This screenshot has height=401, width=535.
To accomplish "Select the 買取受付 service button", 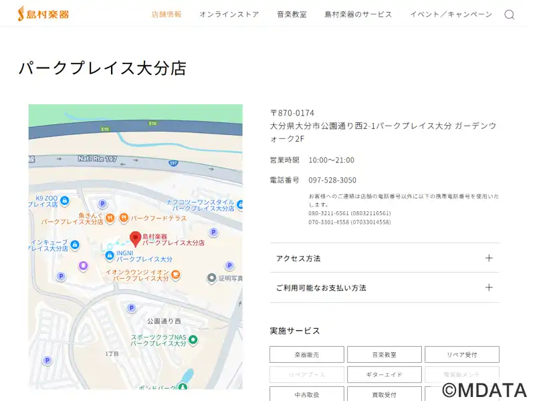I will pyautogui.click(x=385, y=394).
